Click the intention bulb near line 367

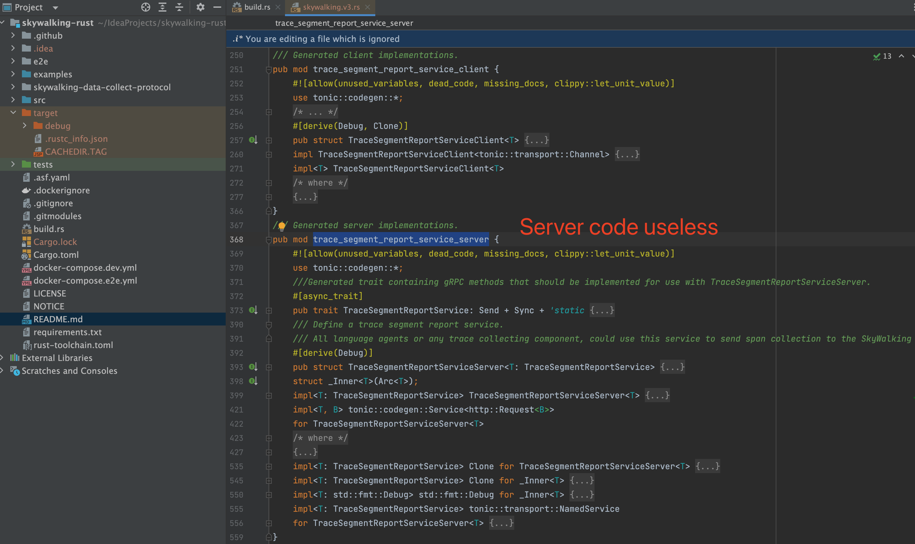coord(281,225)
